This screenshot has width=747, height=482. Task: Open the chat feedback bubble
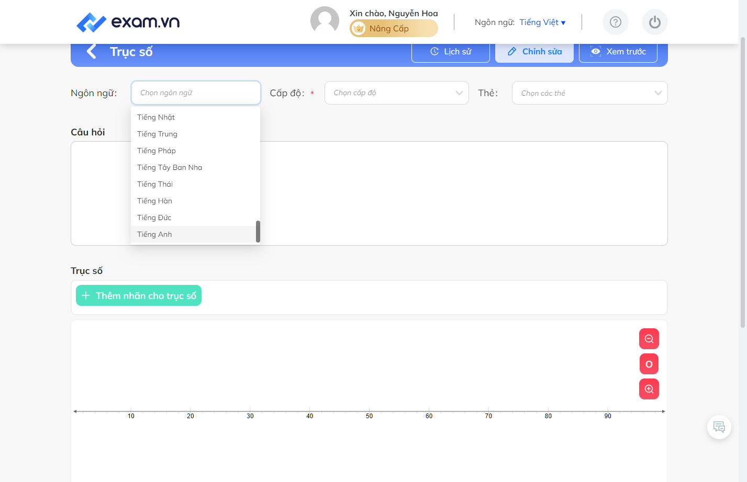[719, 427]
